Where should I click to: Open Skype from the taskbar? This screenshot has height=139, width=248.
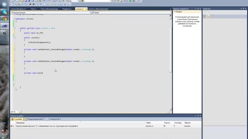[x=5, y=12]
